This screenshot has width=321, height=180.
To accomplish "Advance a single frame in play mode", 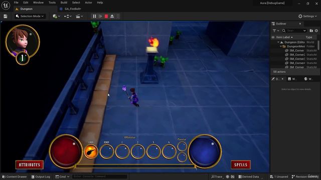I will pyautogui.click(x=100, y=16).
